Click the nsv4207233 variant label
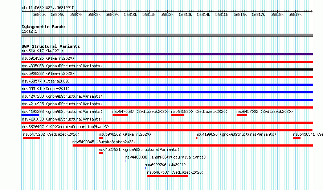 (62, 96)
